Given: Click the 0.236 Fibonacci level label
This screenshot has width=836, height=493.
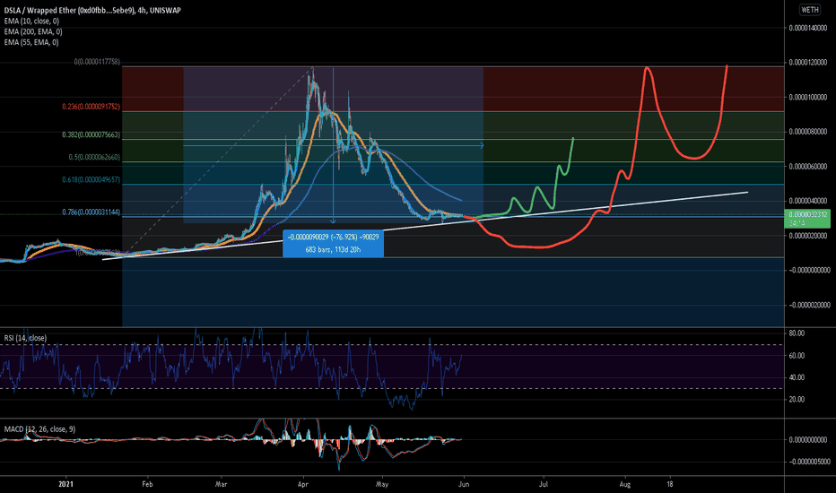Looking at the screenshot, I should 91,107.
